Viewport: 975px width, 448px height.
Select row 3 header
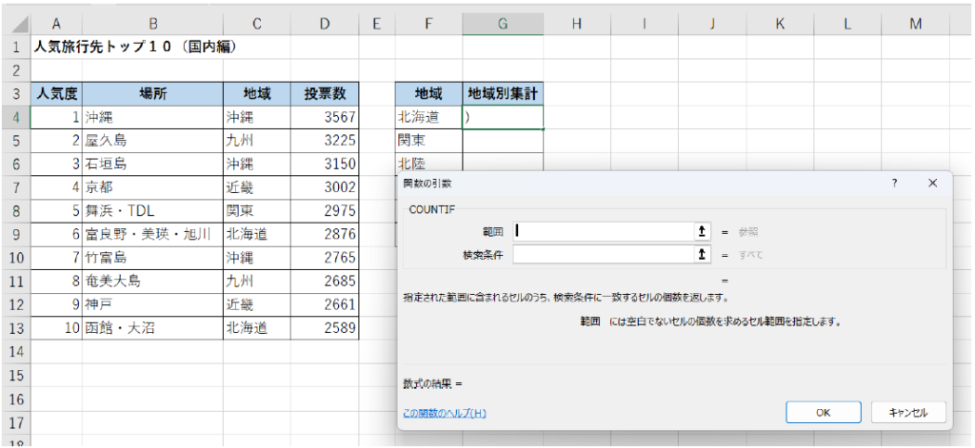click(15, 93)
